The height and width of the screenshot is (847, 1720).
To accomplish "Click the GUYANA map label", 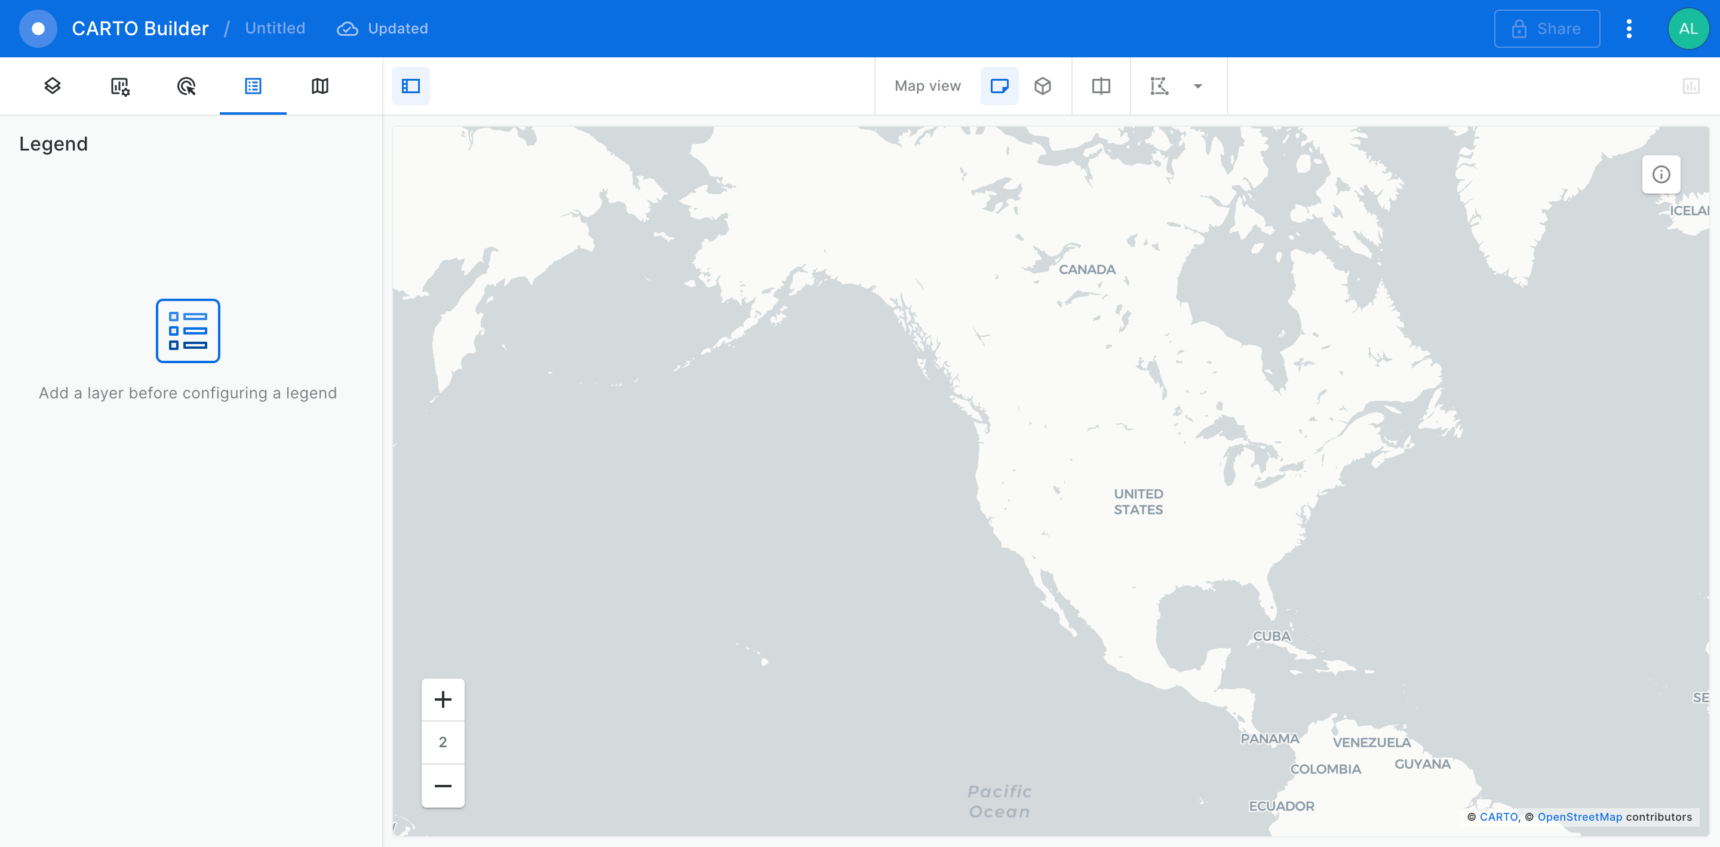I will [1422, 764].
